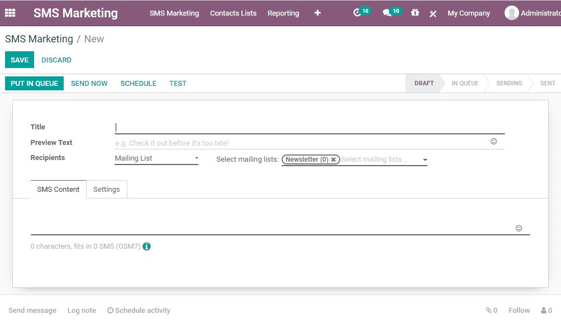Switch to the Settings tab
The height and width of the screenshot is (324, 561).
point(107,190)
